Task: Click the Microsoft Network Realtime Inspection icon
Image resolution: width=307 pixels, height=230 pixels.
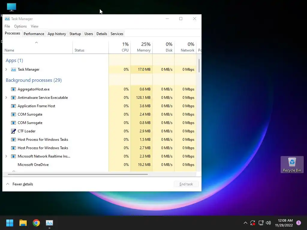Action: pyautogui.click(x=13, y=156)
